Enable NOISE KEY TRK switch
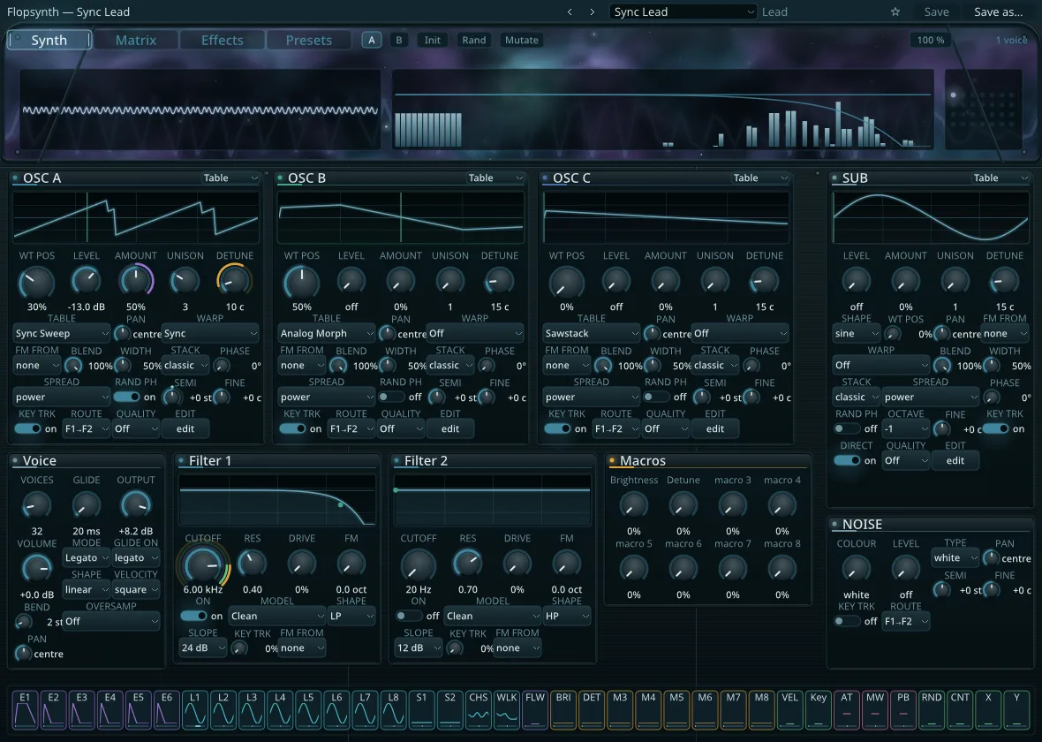The width and height of the screenshot is (1042, 742). click(848, 621)
